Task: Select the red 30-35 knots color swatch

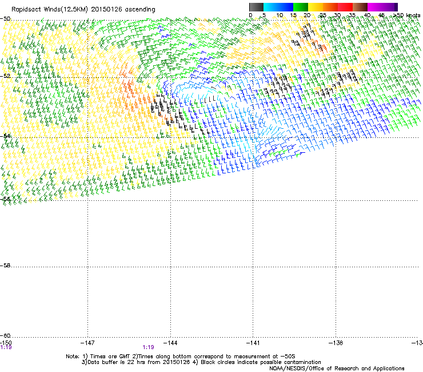Action: click(345, 7)
